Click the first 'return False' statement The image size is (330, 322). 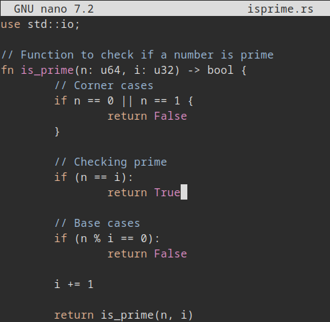click(x=147, y=116)
